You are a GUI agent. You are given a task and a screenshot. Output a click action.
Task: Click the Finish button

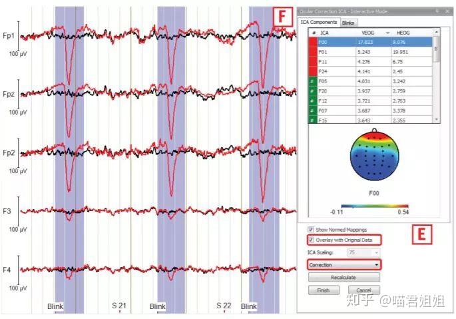pos(324,290)
